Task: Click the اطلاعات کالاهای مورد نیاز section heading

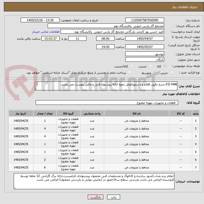Action: click(x=181, y=94)
